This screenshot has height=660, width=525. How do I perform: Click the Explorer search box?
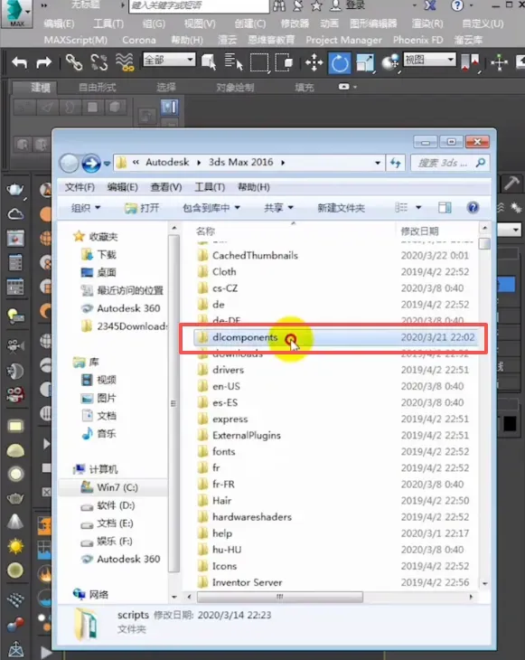tap(450, 163)
